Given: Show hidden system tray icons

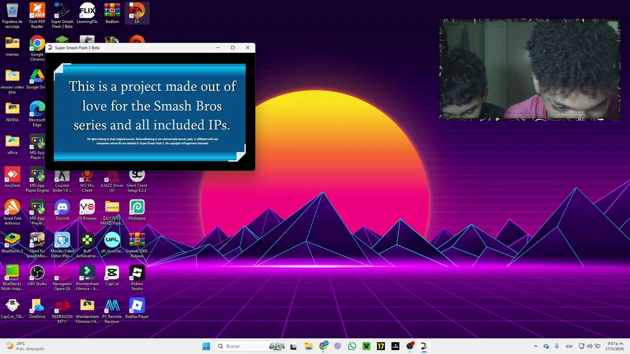Looking at the screenshot, I should (x=535, y=346).
